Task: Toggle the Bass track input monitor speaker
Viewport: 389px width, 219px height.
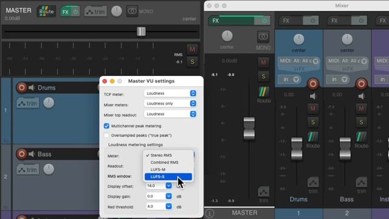Action: click(x=32, y=154)
